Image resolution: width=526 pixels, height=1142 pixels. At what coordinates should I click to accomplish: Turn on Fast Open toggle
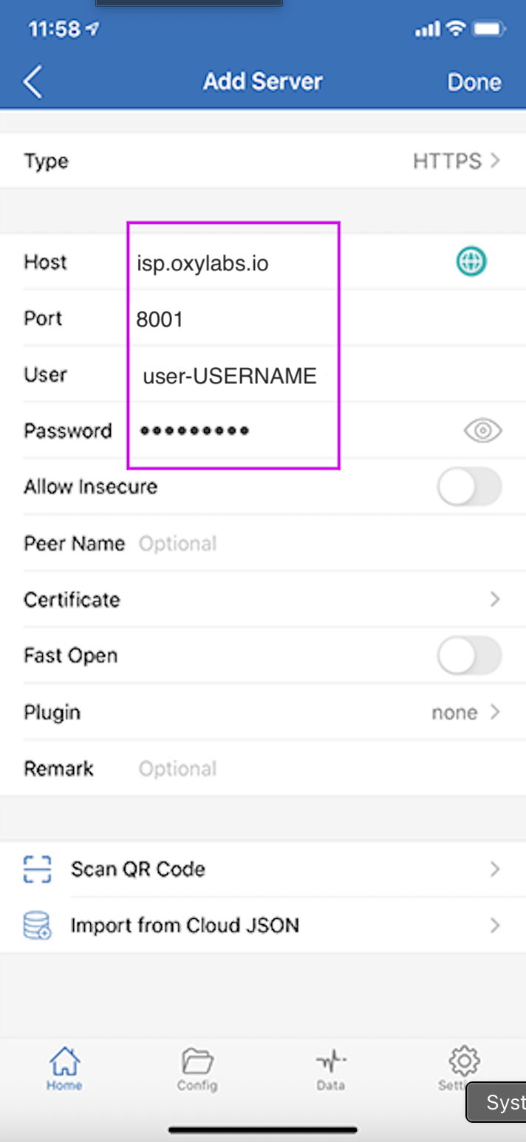point(469,656)
